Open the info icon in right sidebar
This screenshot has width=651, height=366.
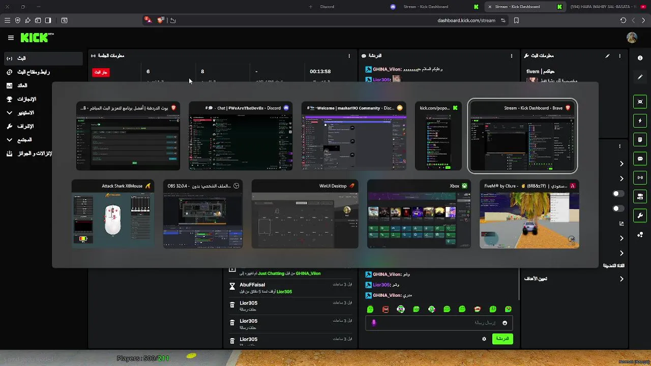[x=640, y=58]
